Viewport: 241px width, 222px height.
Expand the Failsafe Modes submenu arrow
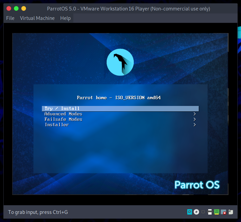[195, 119]
